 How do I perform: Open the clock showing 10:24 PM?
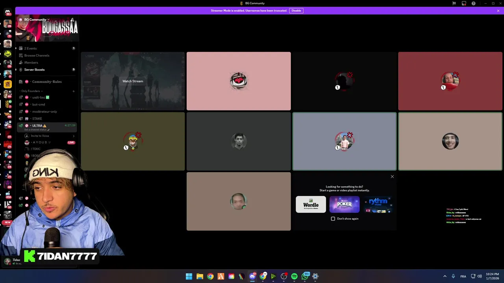click(x=492, y=276)
